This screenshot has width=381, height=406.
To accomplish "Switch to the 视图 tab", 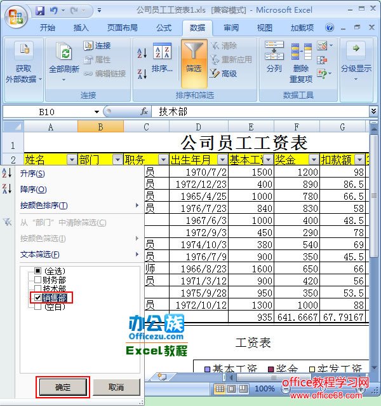I will pyautogui.click(x=265, y=28).
